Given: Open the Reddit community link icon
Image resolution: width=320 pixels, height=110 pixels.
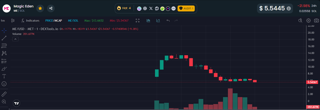Looking at the screenshot, I should coord(157,8).
